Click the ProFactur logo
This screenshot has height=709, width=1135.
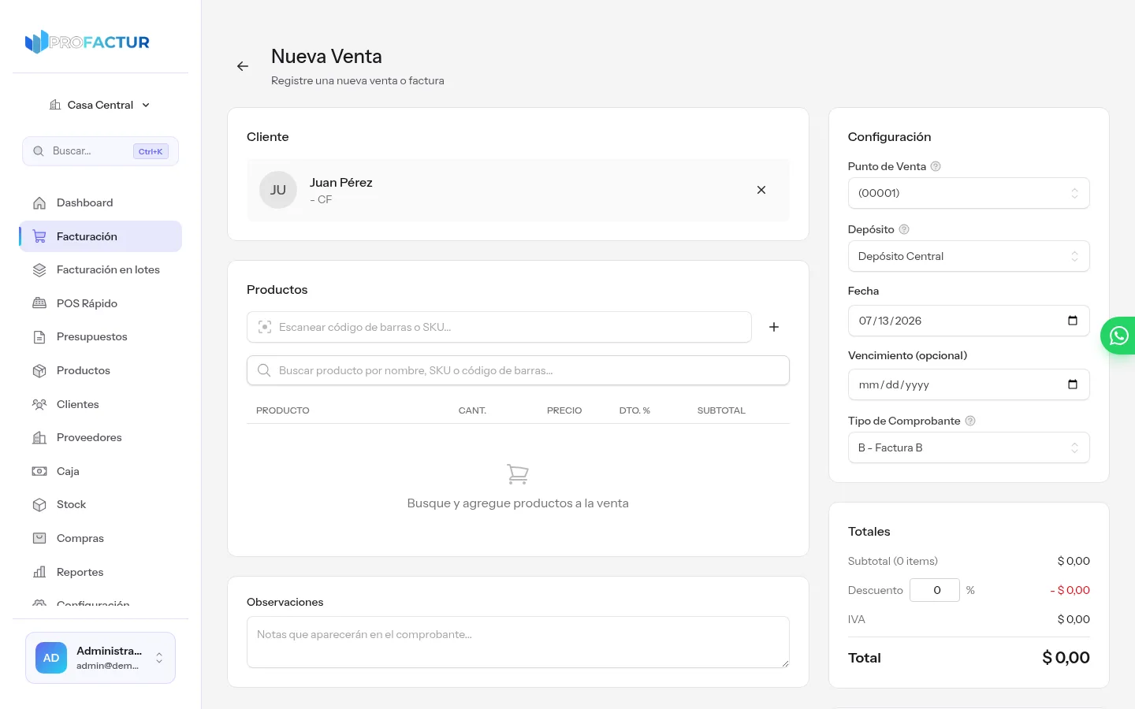pos(87,42)
